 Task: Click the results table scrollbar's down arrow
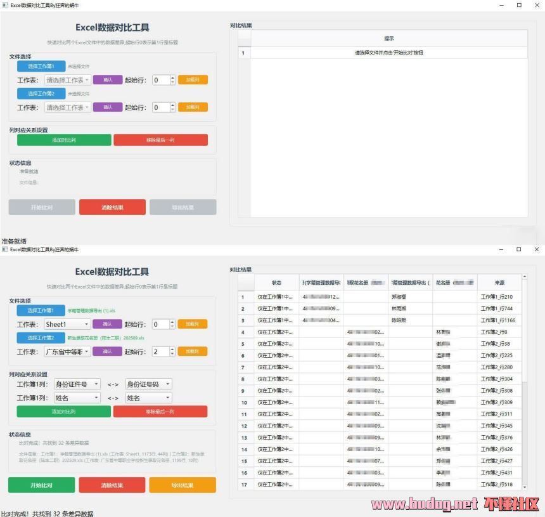point(525,487)
